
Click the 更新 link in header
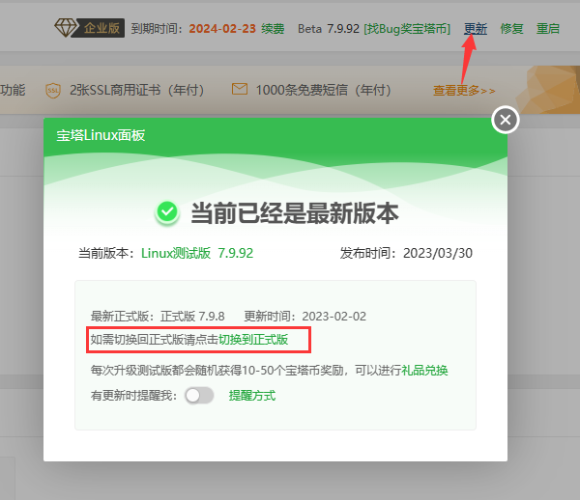tap(476, 29)
